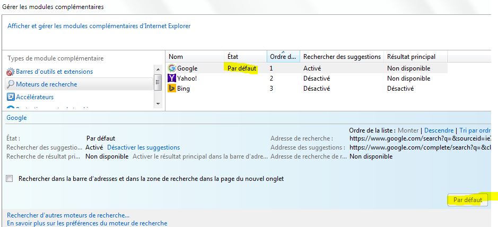Click the Accélérateurs arrow icon

coord(11,97)
